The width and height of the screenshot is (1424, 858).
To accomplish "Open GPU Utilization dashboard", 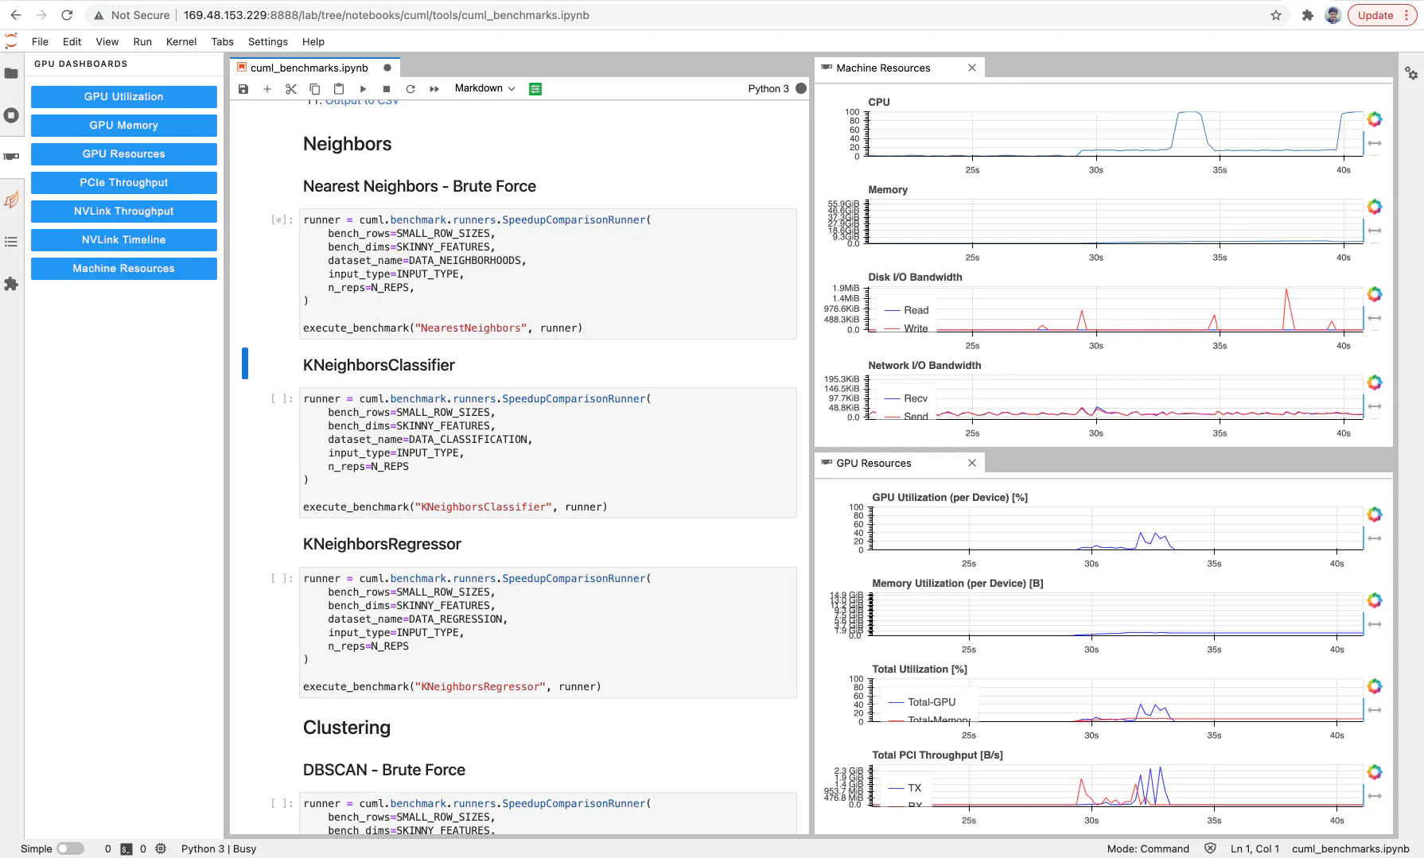I will 124,97.
